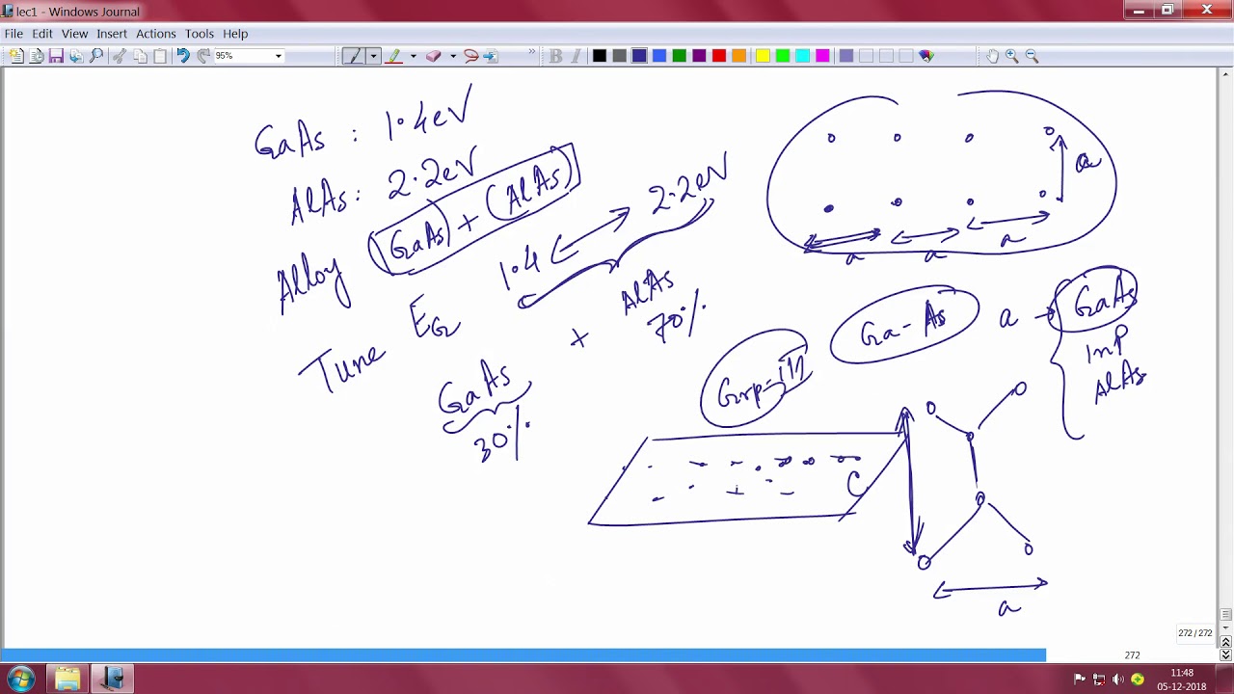Pick the cyan highlighter color
This screenshot has height=694, width=1234.
click(803, 56)
